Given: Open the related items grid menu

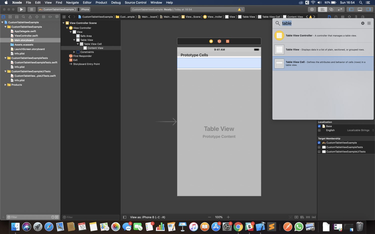Looking at the screenshot, I should pyautogui.click(x=64, y=17).
